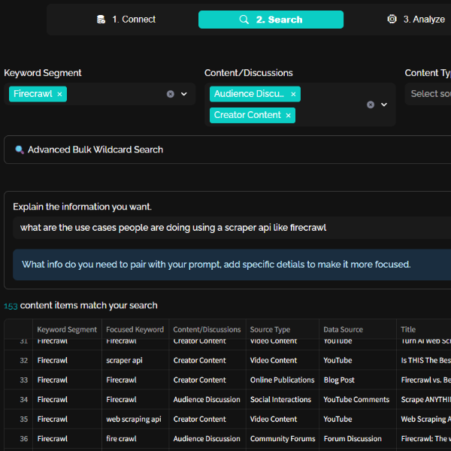Click the database icon beside Connect
Screen dimensions: 451x451
pos(101,20)
